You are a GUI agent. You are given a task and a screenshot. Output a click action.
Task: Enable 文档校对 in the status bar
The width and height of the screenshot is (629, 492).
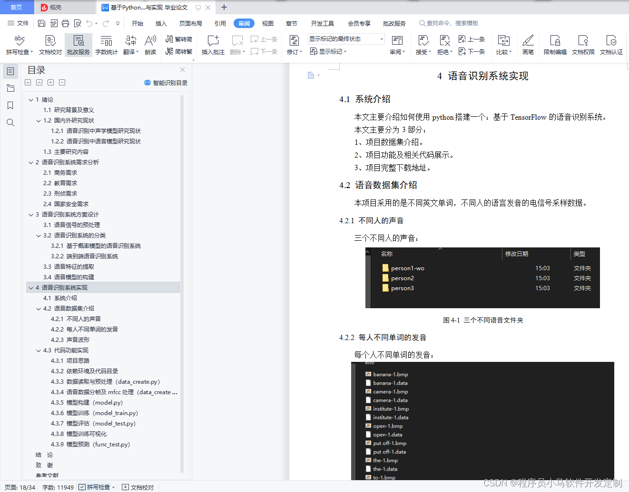(x=138, y=487)
